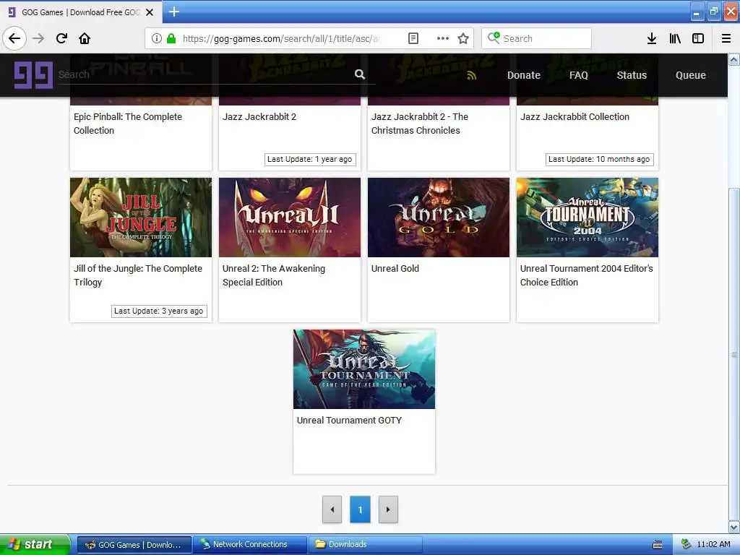Open the Queue page
The image size is (740, 555).
[690, 75]
